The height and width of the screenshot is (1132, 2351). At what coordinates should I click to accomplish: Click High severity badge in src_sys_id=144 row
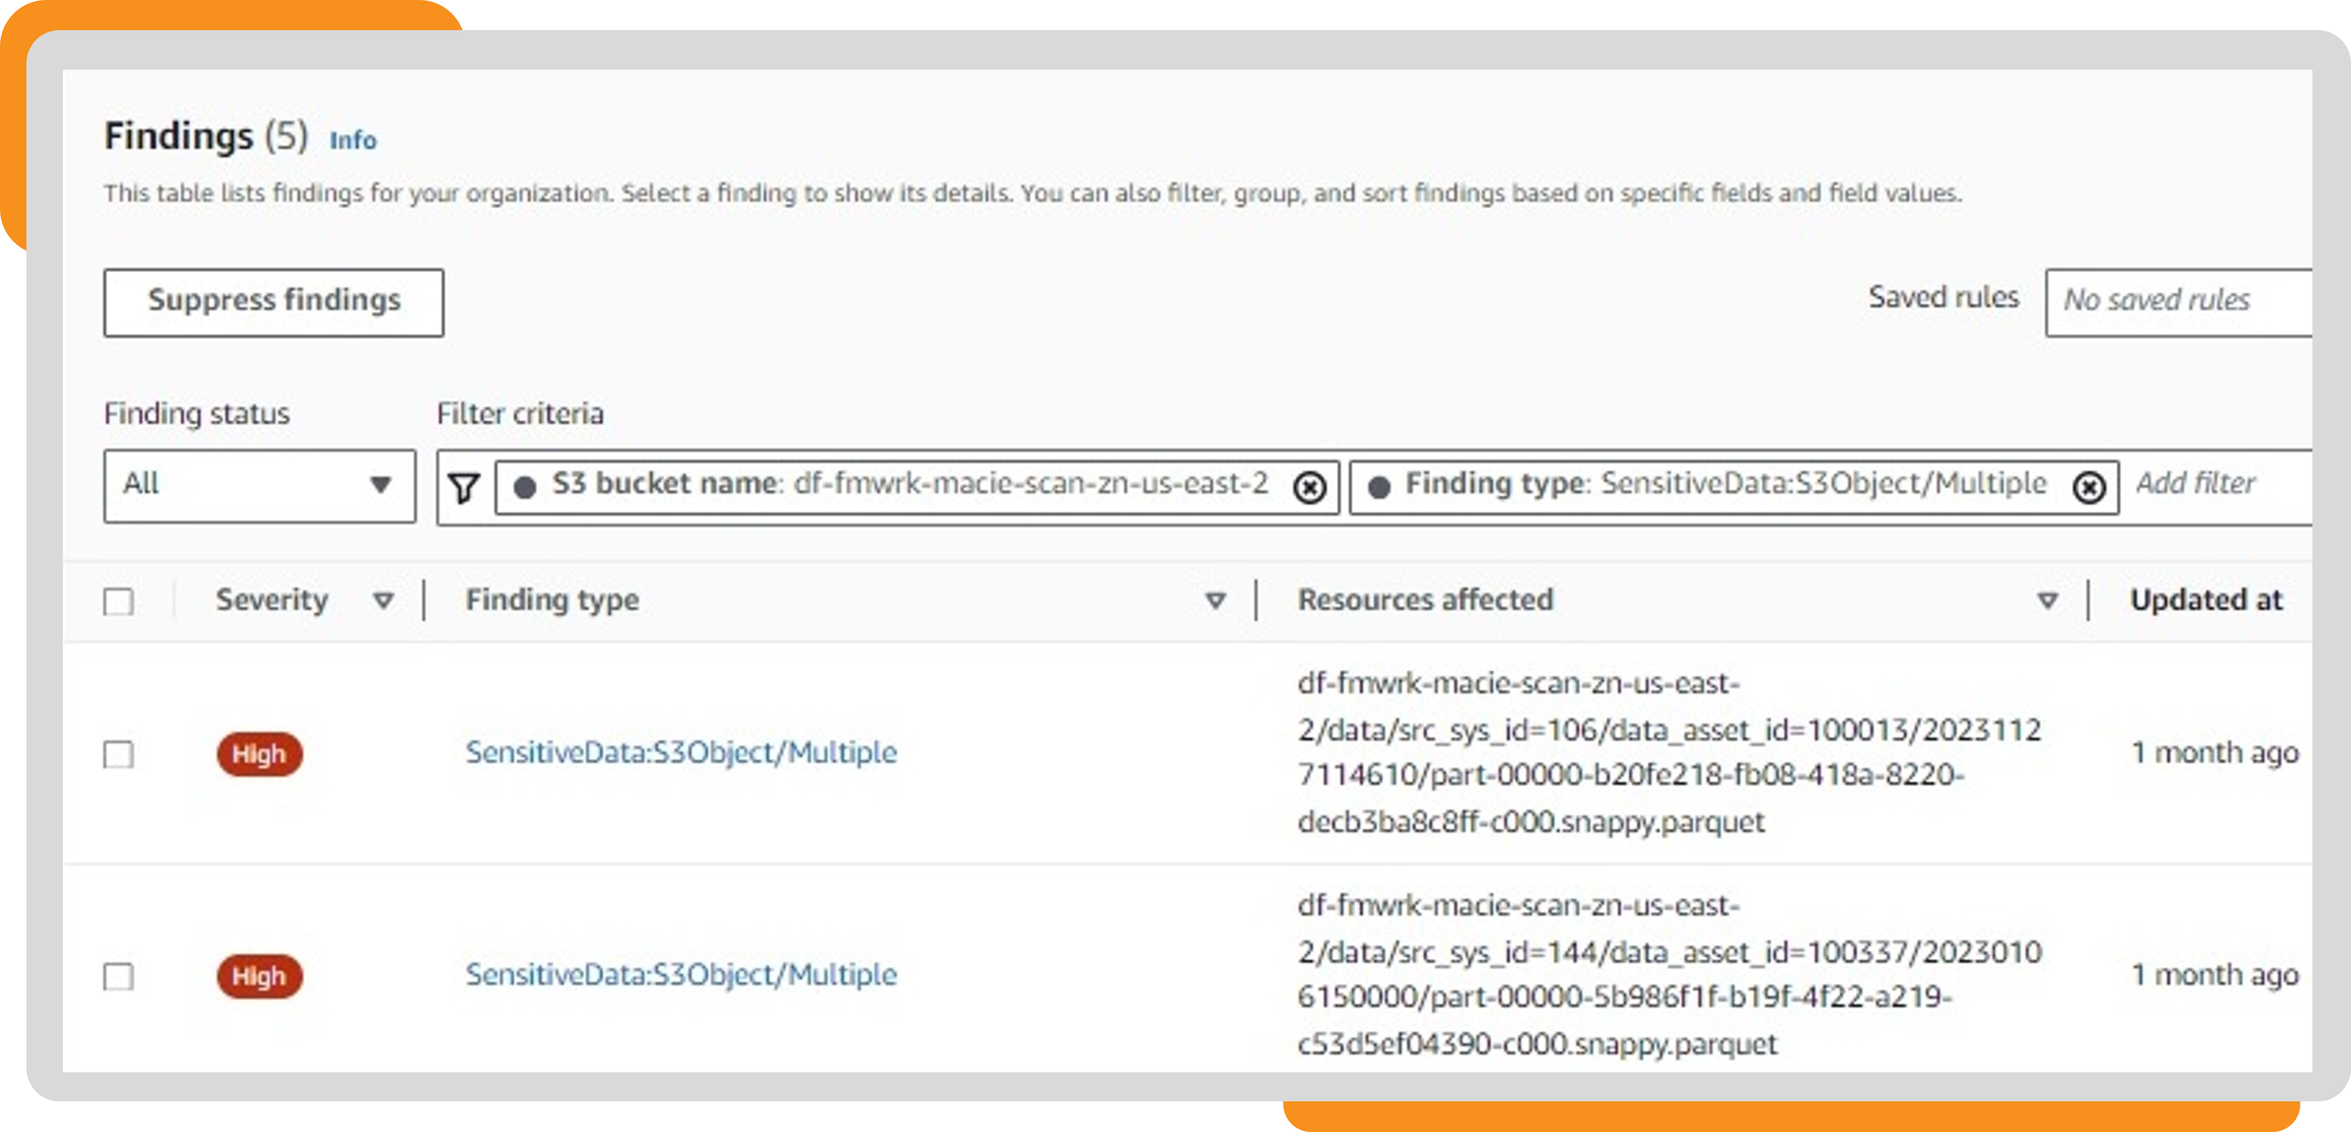[259, 977]
